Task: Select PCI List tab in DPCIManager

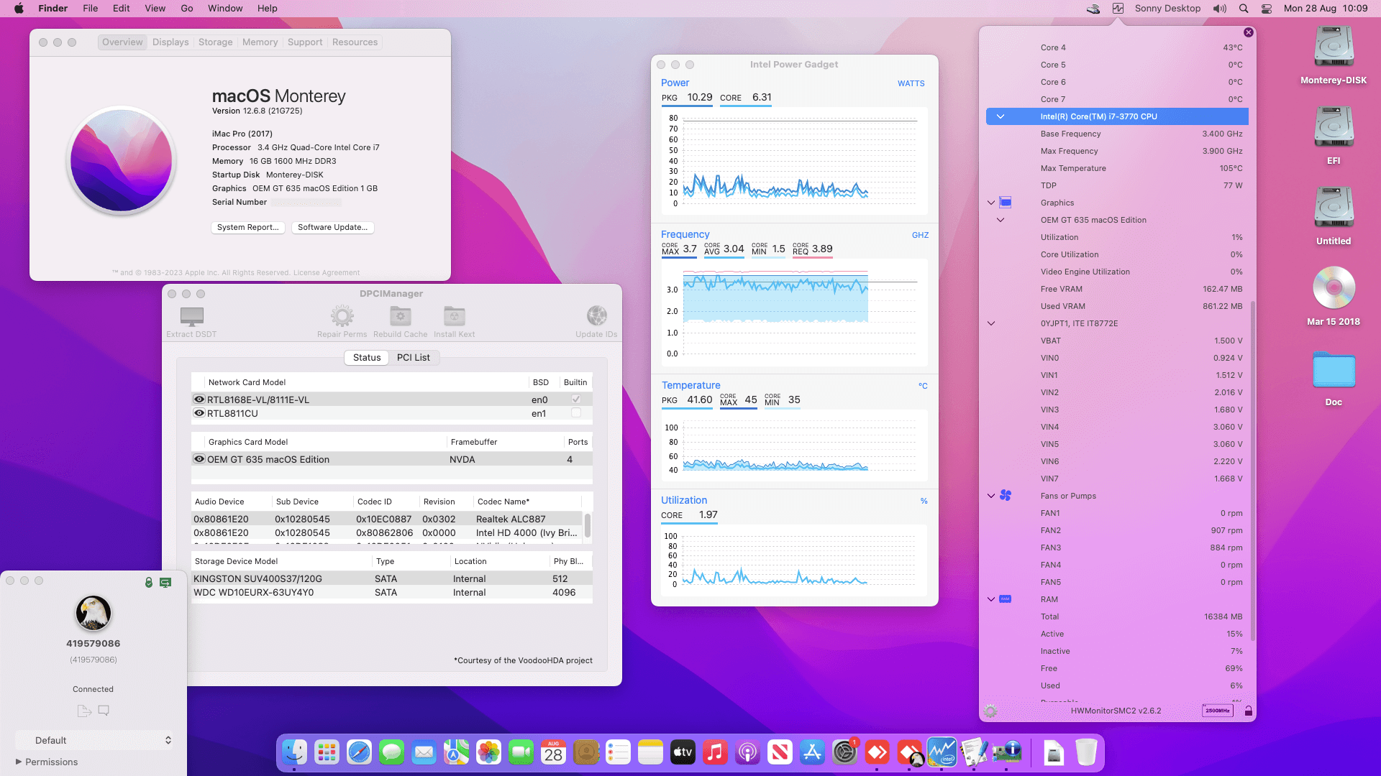Action: [414, 357]
